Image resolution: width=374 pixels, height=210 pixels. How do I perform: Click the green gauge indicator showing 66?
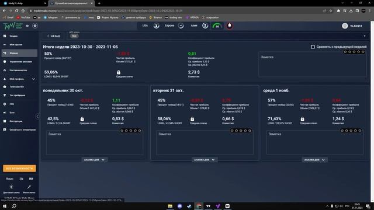point(217,26)
